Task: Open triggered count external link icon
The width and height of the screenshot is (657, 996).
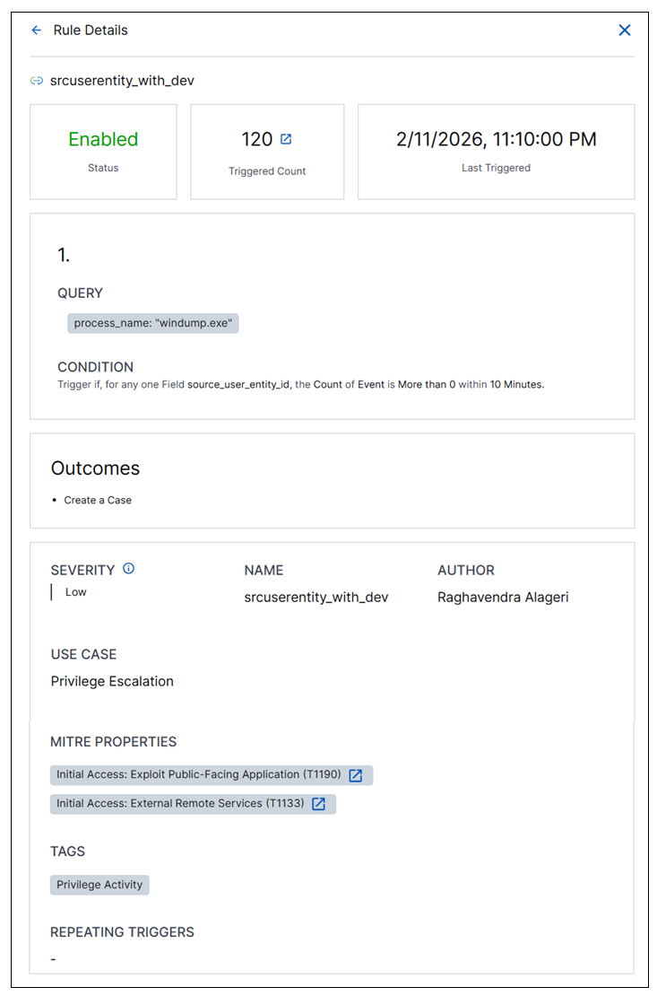Action: coord(286,139)
